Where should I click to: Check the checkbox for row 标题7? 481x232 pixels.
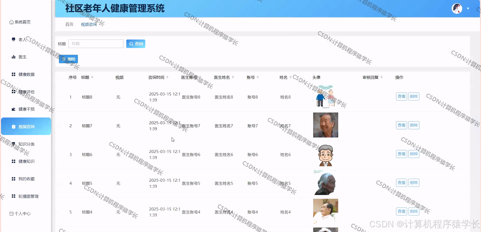[59, 126]
